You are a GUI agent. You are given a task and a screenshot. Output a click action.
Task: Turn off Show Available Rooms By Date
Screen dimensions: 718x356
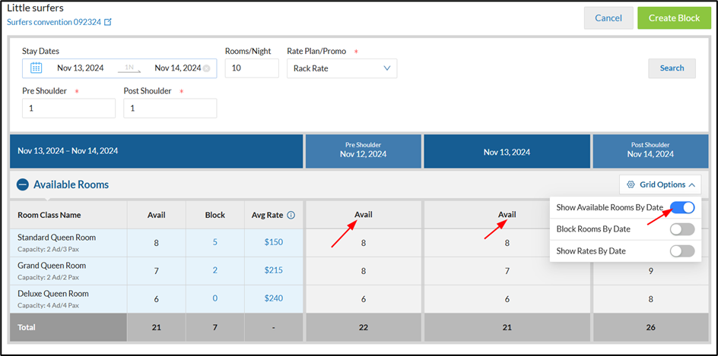682,207
